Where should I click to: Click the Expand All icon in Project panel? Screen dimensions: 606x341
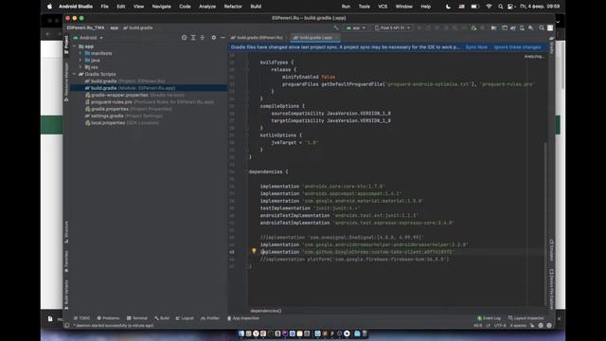click(x=193, y=38)
